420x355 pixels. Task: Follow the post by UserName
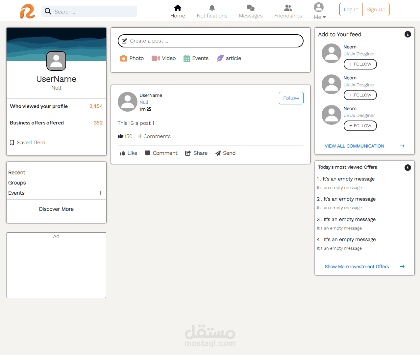pos(291,98)
